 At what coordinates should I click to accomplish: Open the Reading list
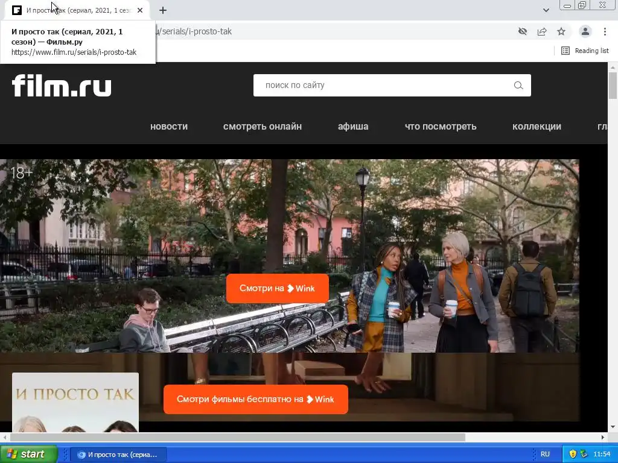coord(585,51)
